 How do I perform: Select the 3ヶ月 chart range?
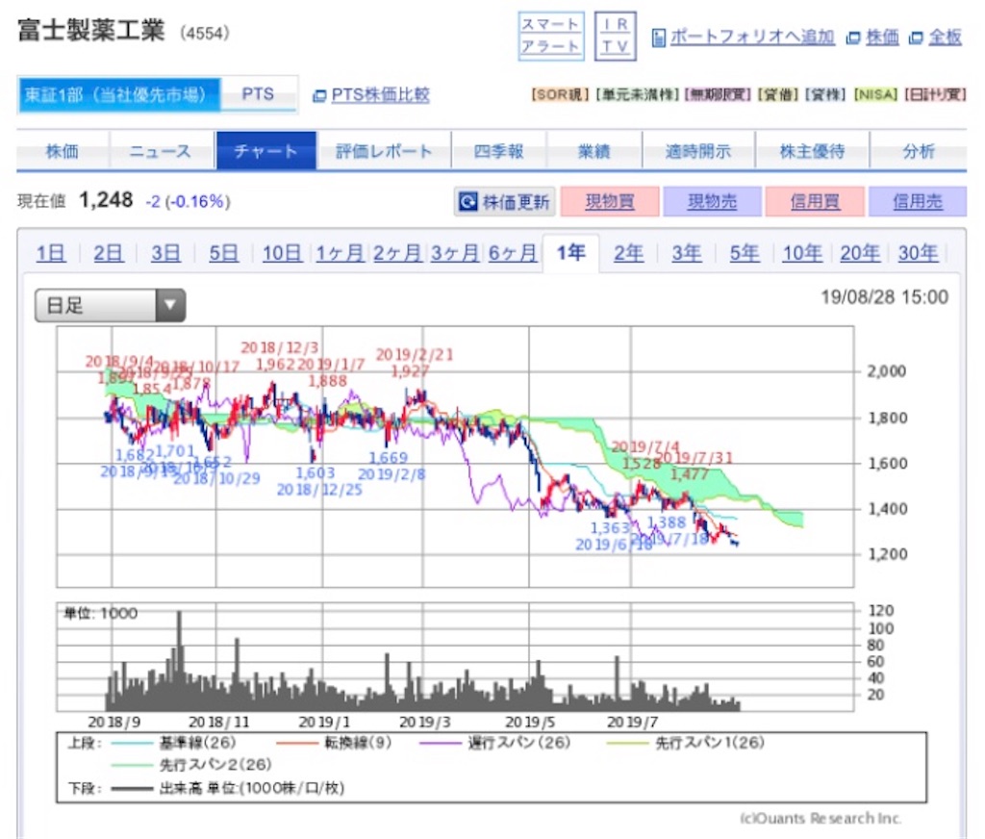pyautogui.click(x=455, y=253)
